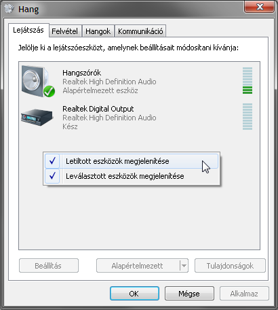Screen dimensions: 278x310
Task: Toggle Letiltott eszközök megjelenítése option
Action: pyautogui.click(x=132, y=161)
